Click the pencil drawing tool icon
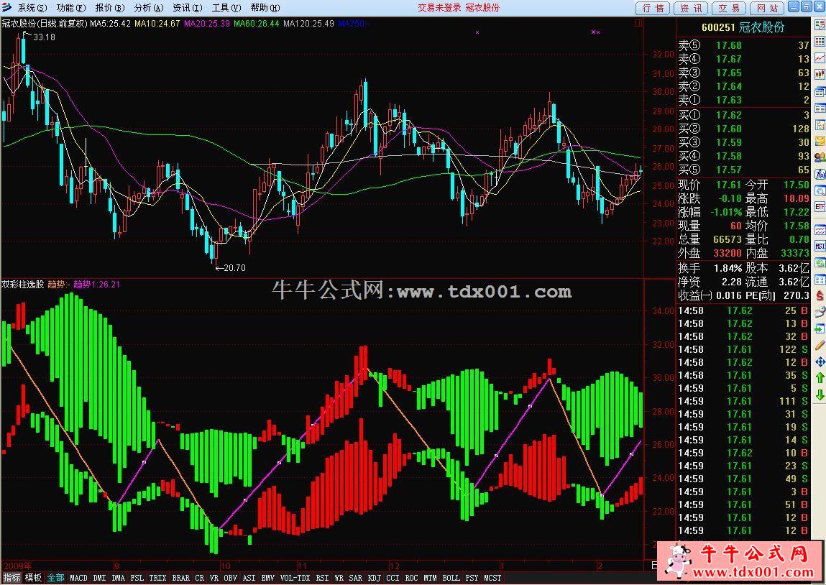This screenshot has height=585, width=826. coord(820,346)
